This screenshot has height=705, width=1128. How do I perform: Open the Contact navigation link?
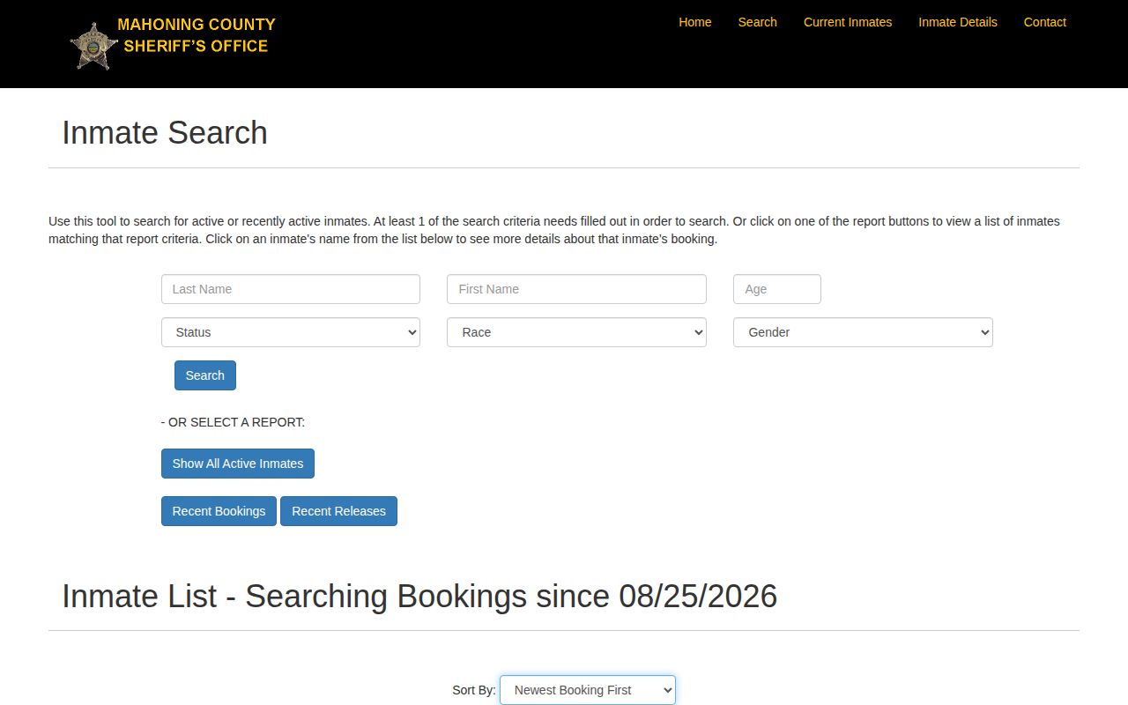pos(1045,22)
